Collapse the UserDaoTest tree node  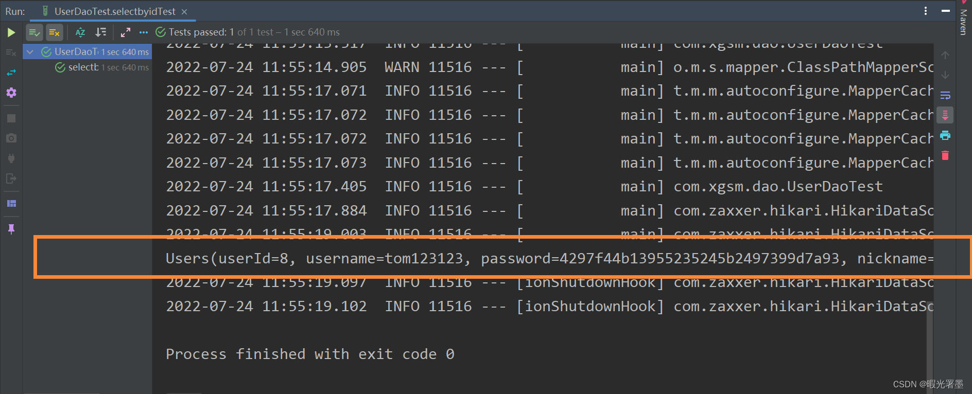[30, 51]
